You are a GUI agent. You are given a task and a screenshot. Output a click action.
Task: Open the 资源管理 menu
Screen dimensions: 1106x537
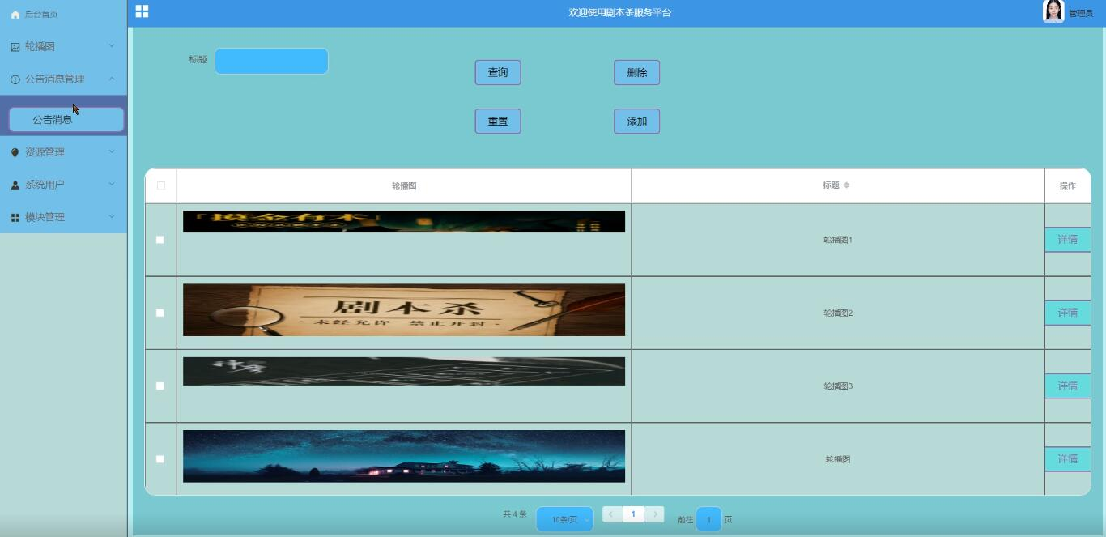63,152
